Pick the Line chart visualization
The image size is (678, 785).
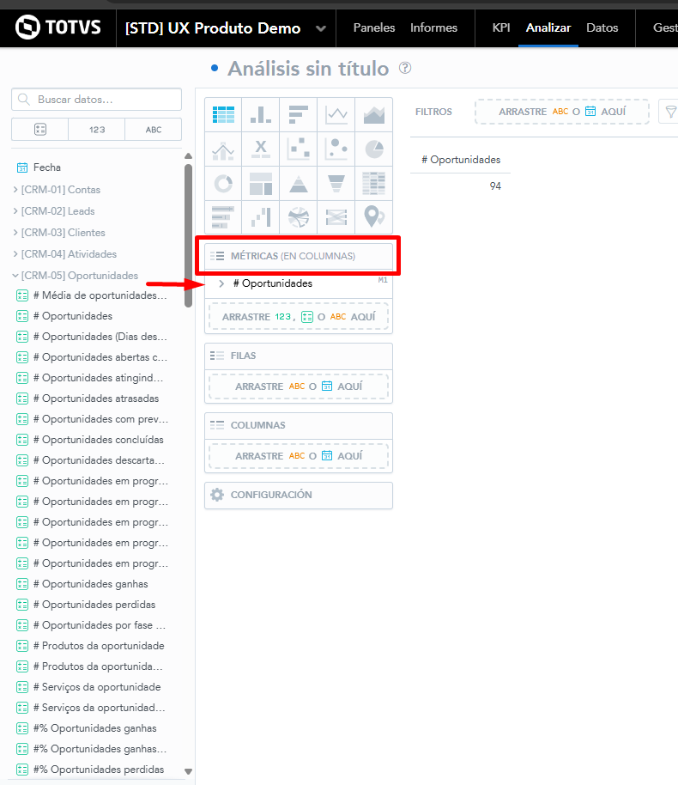tap(336, 114)
